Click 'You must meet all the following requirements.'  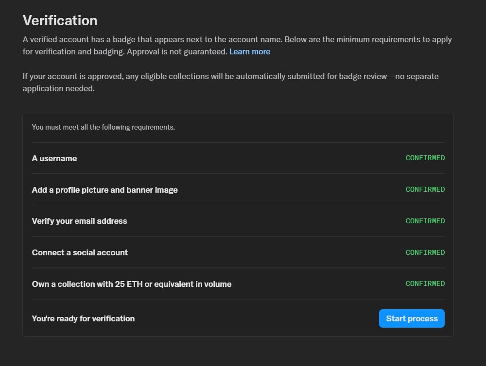pos(103,127)
